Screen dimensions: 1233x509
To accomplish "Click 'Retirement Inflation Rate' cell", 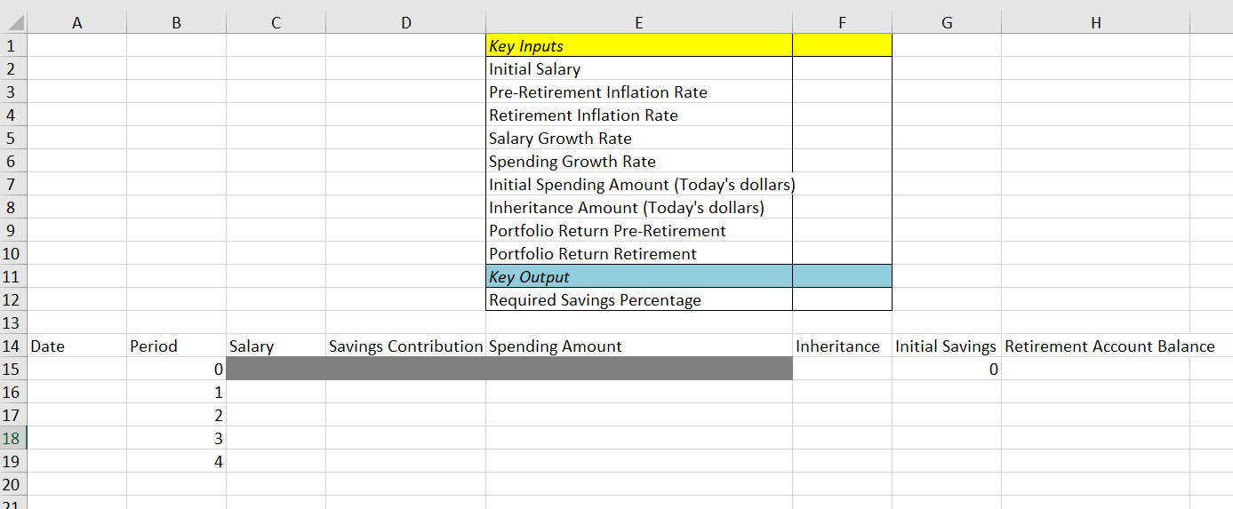I will [x=639, y=115].
